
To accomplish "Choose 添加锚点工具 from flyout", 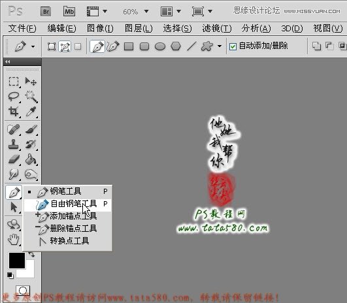I will click(67, 216).
